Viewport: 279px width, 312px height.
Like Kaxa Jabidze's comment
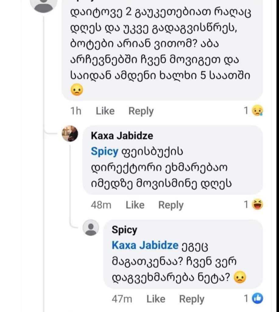(135, 205)
